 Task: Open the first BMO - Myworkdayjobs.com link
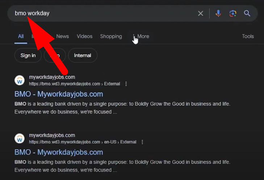pos(59,94)
